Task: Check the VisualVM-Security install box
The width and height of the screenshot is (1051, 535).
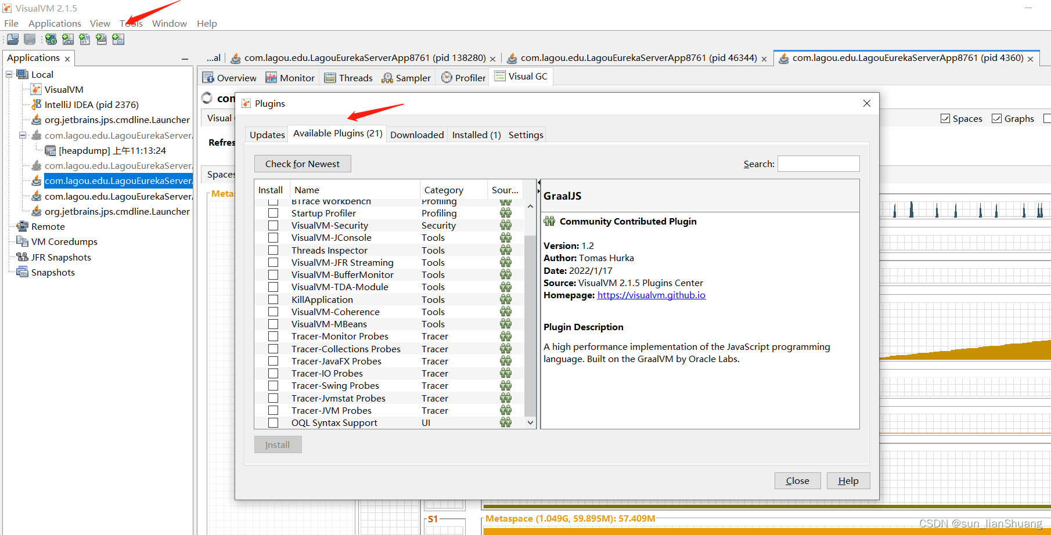Action: pyautogui.click(x=273, y=225)
